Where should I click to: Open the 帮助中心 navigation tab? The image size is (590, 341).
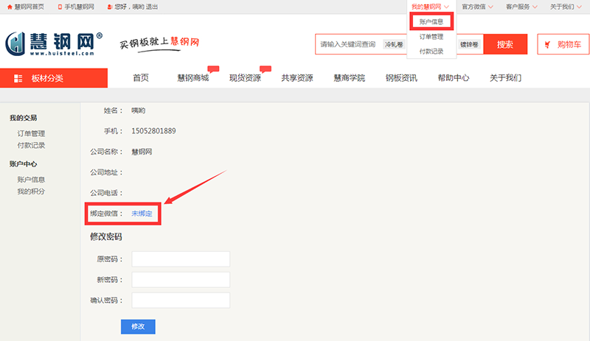pyautogui.click(x=454, y=78)
